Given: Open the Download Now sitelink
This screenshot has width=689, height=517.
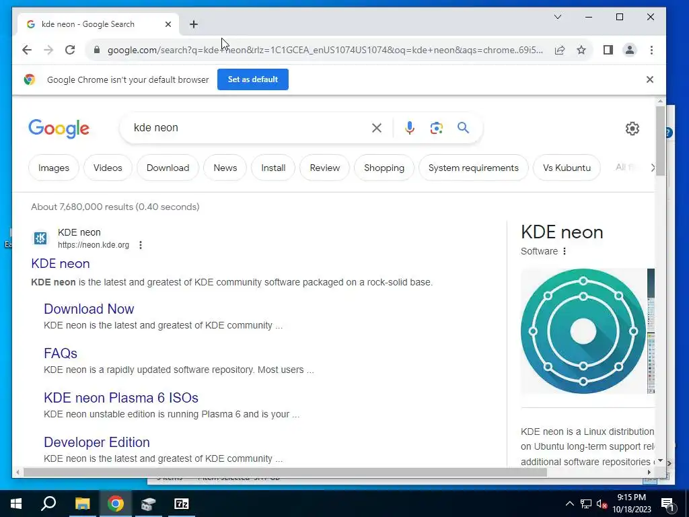Looking at the screenshot, I should click(x=89, y=308).
